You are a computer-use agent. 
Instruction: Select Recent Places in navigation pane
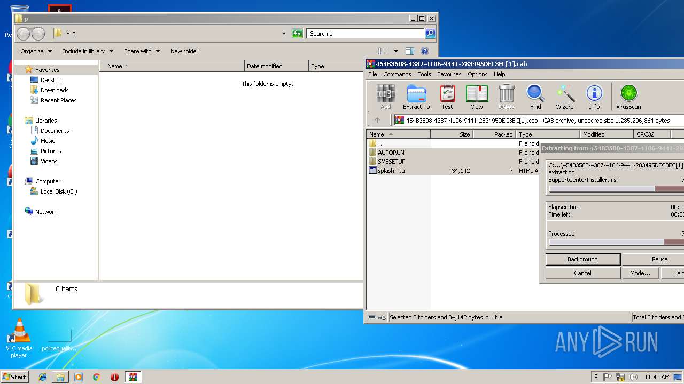coord(58,100)
